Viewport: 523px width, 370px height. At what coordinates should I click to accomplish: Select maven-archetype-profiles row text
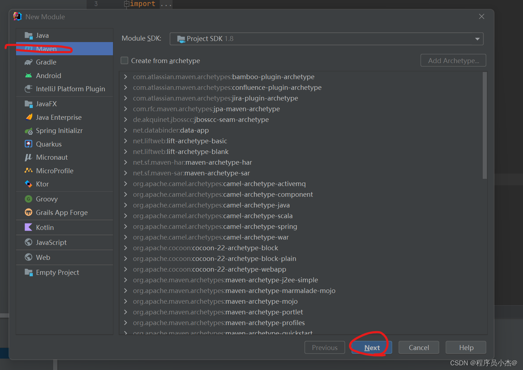[219, 323]
